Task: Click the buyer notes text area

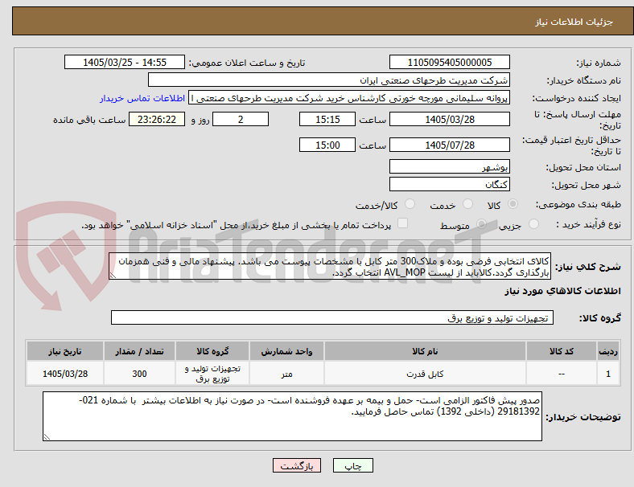Action: pos(292,416)
